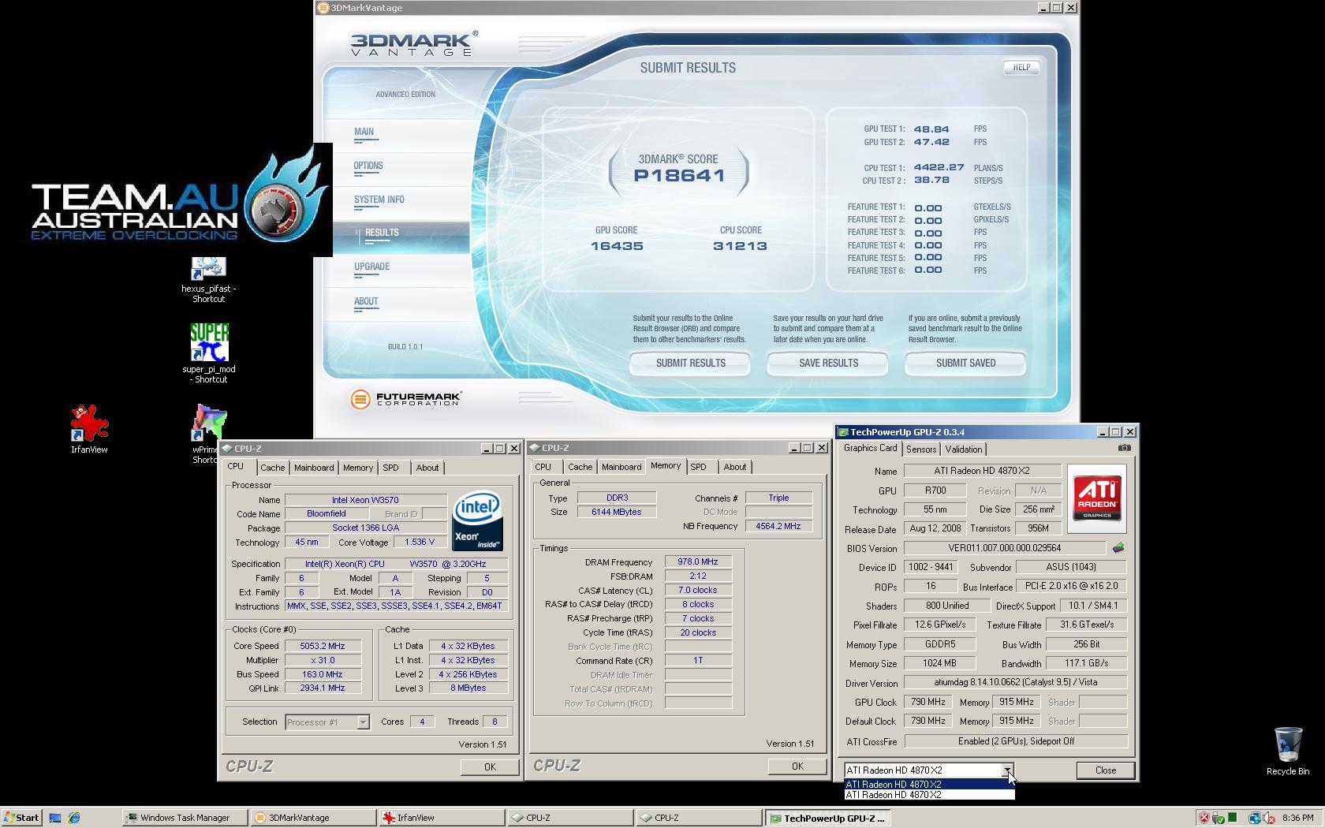The image size is (1325, 828).
Task: Click the muted volume tray icon
Action: (x=1268, y=818)
